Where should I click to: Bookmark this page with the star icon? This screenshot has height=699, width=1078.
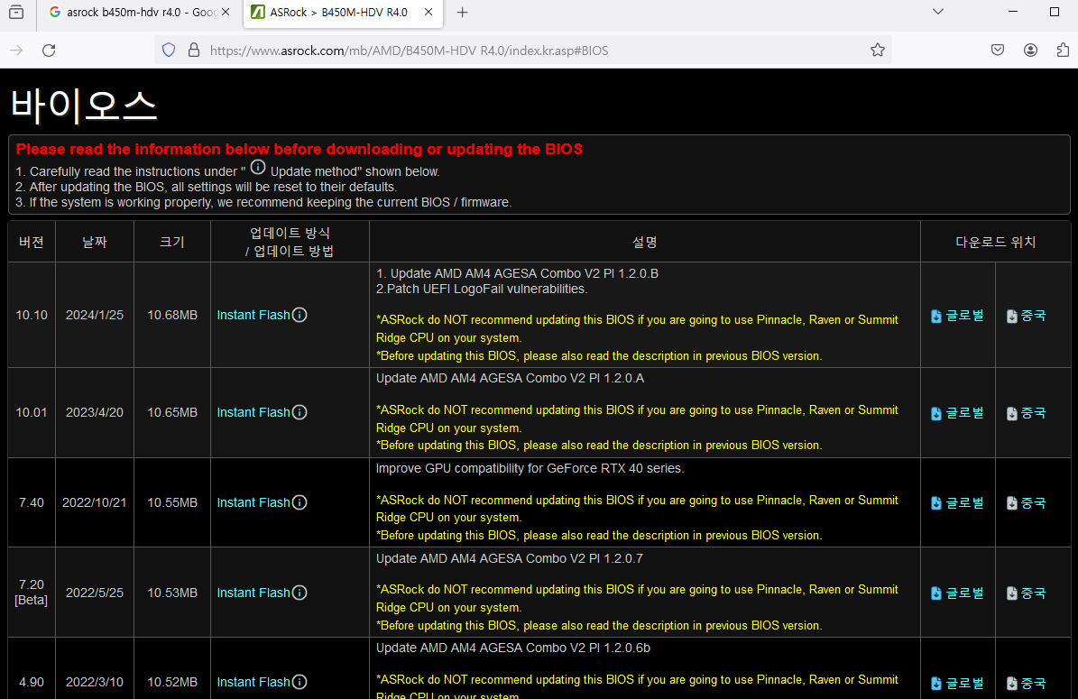[x=877, y=51]
